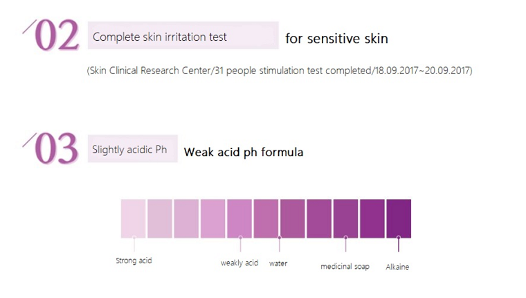Select the second pH color swatch
Viewport: 526px width, 298px height.
tap(159, 218)
